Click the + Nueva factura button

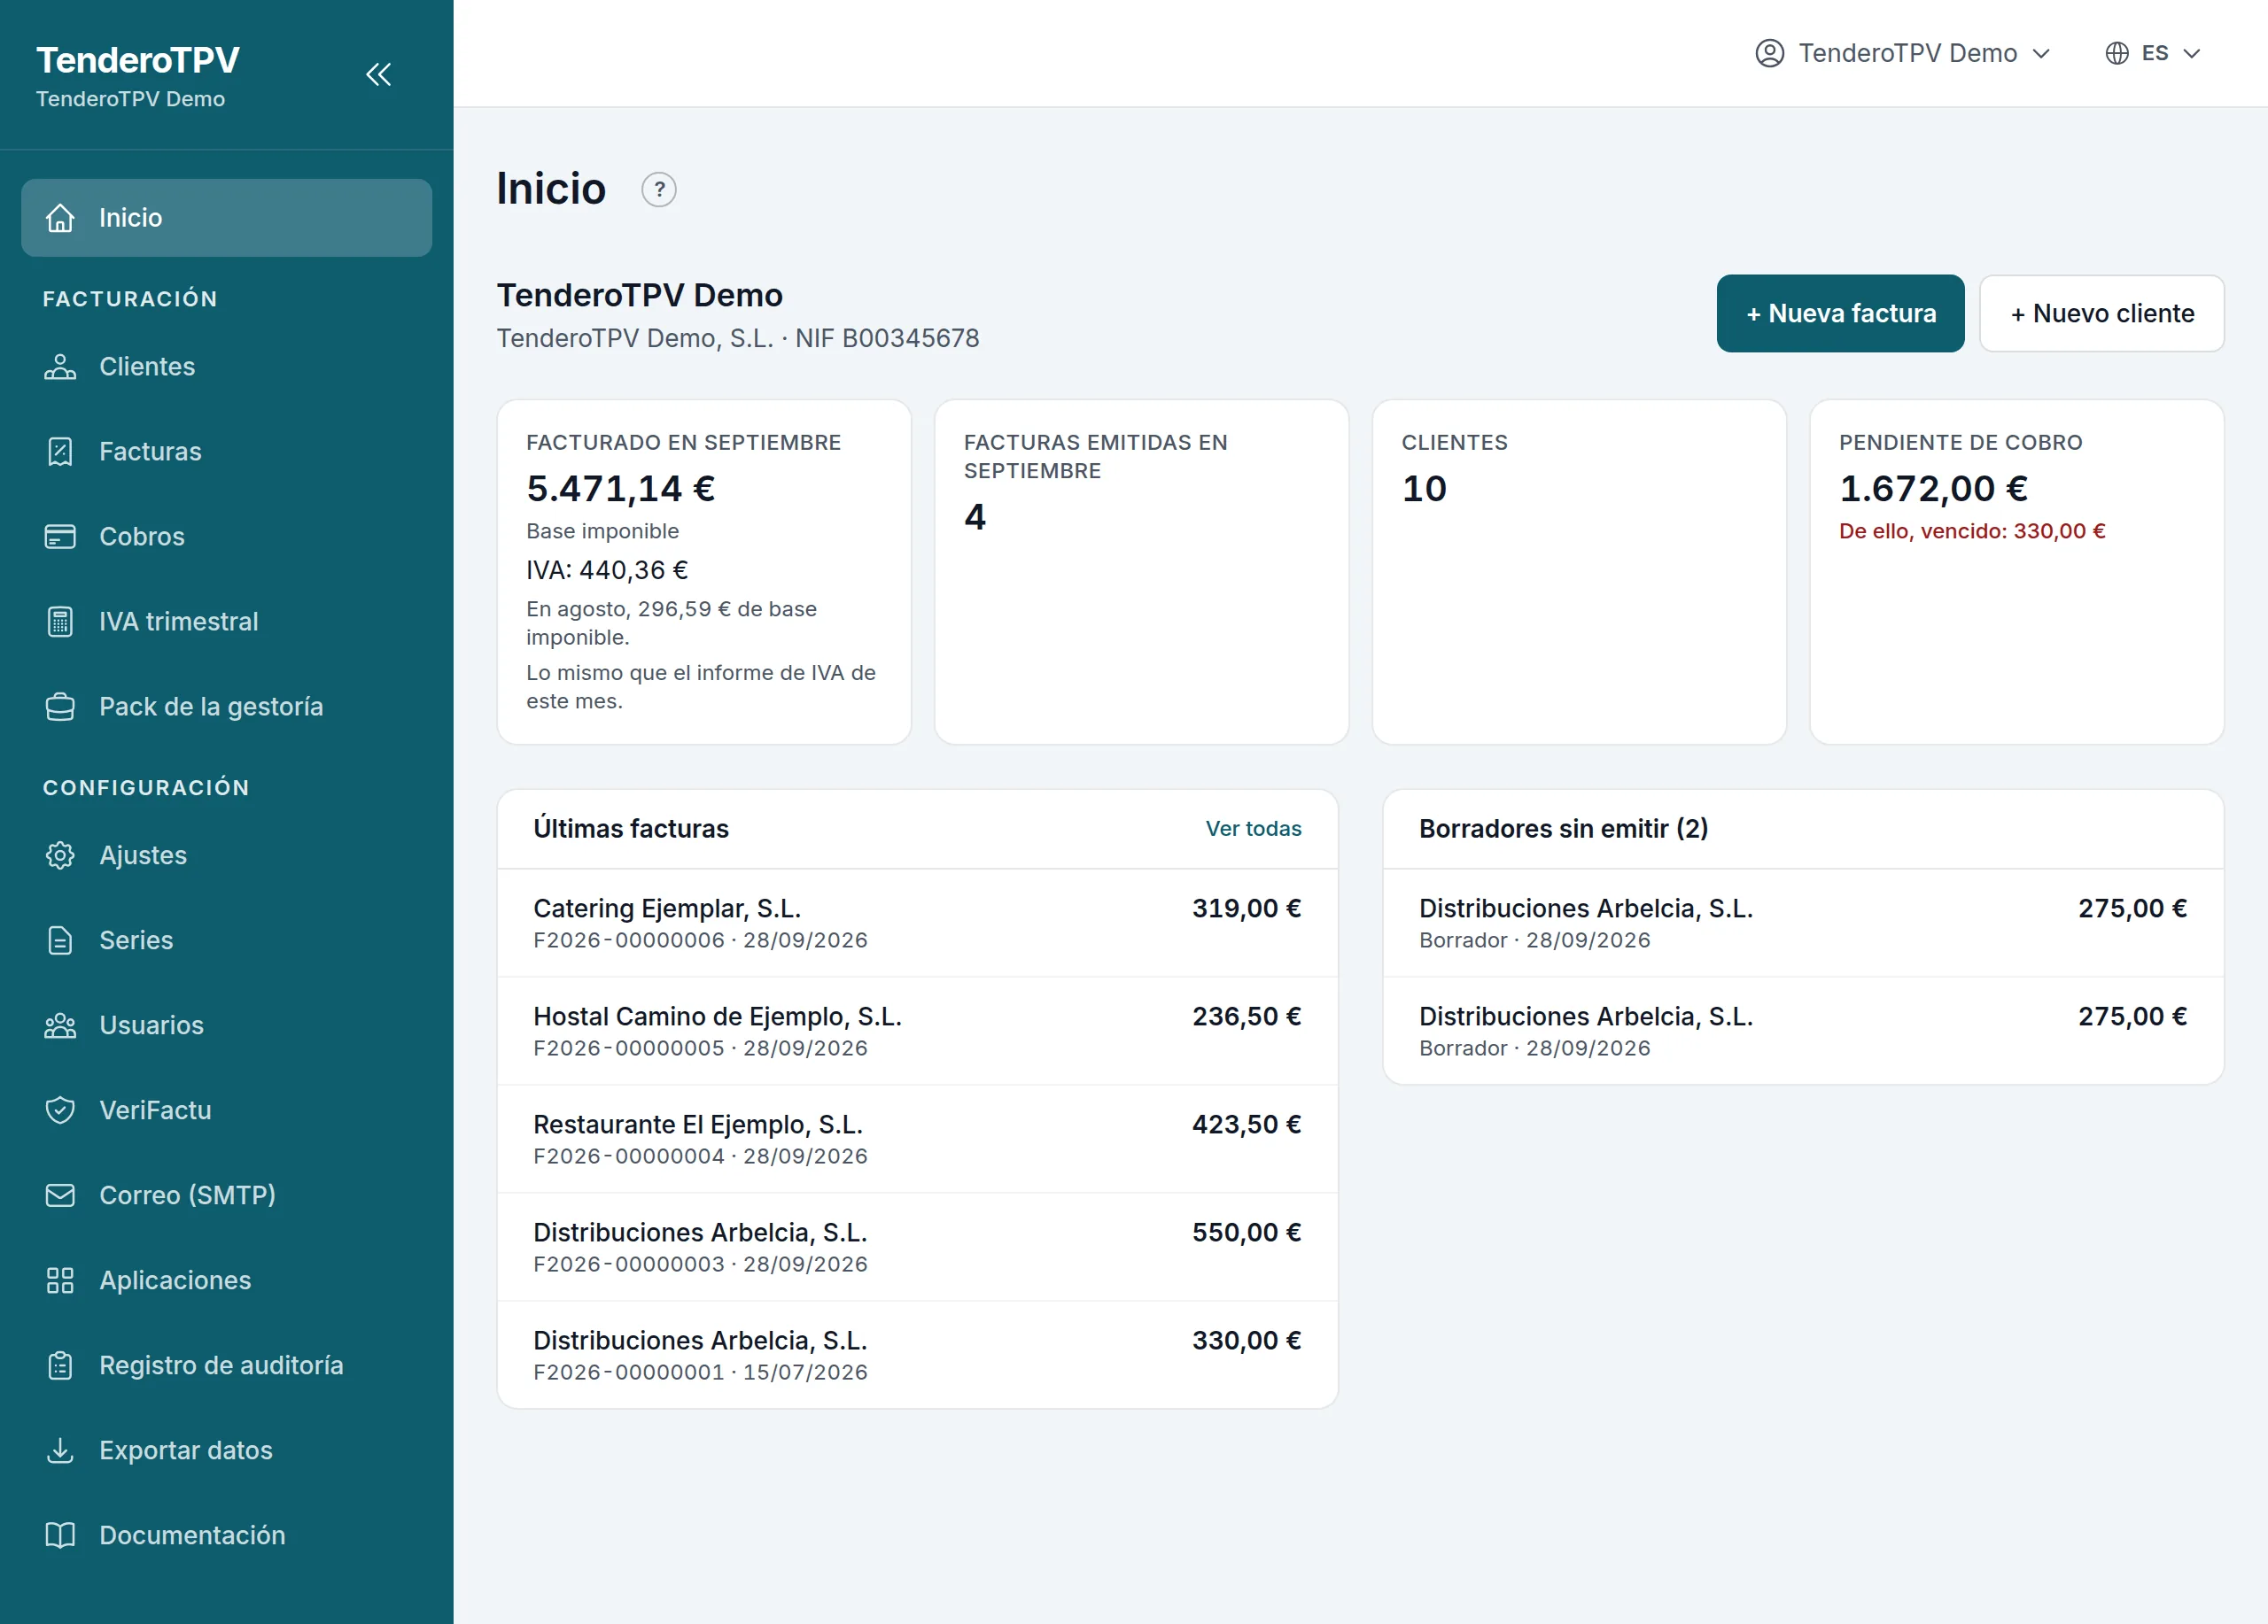click(1840, 313)
